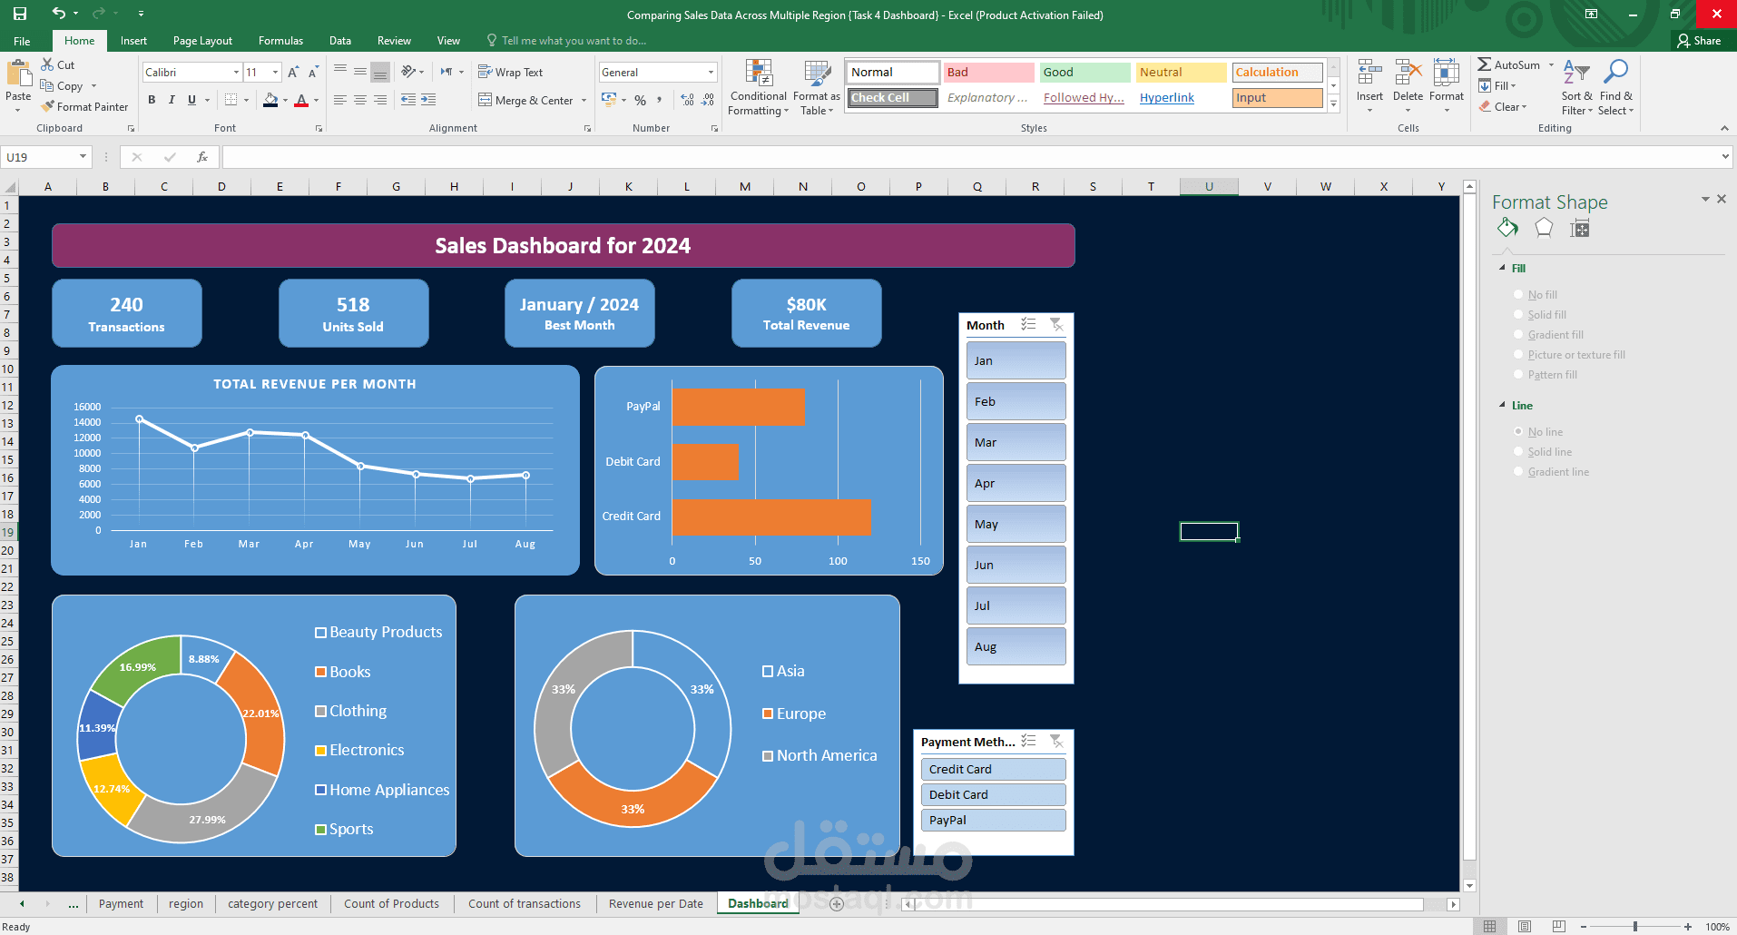Screen dimensions: 1737x935
Task: Open Merge & Center dropdown arrow
Action: click(584, 100)
